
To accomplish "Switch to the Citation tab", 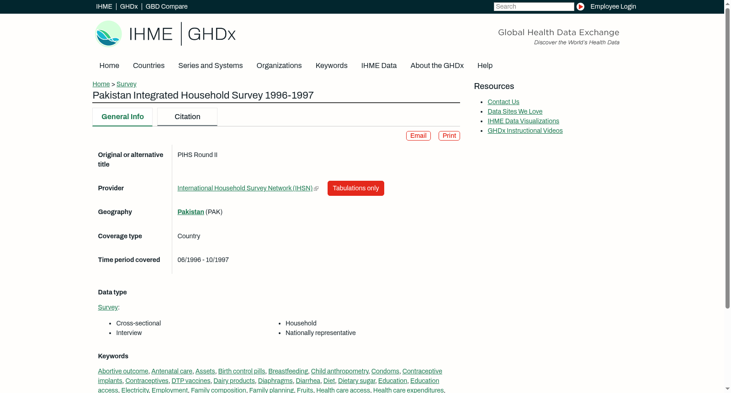I will click(187, 117).
